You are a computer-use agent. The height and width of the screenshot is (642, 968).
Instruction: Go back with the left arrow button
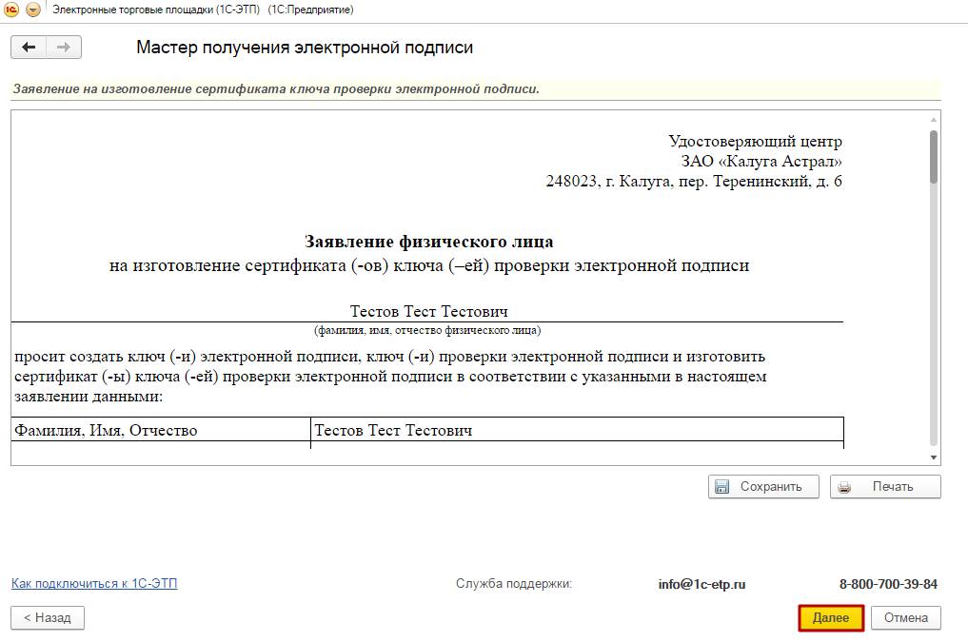point(29,48)
